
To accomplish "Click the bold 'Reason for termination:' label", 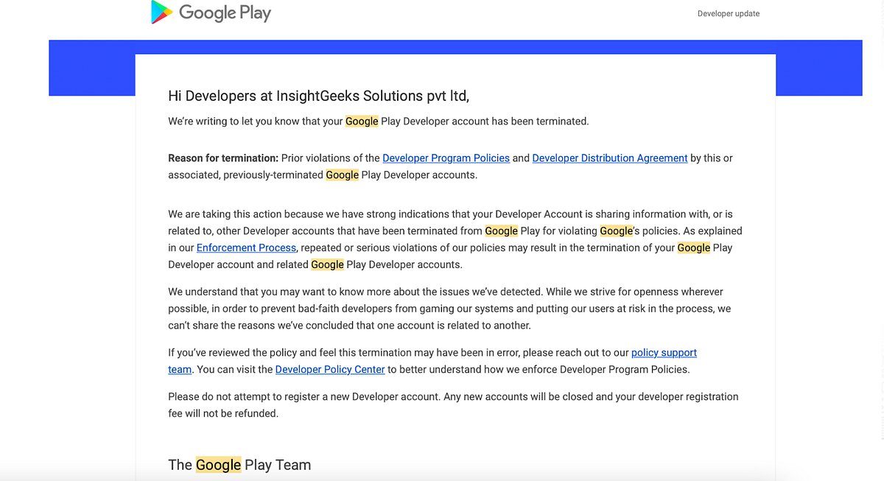I will (223, 158).
